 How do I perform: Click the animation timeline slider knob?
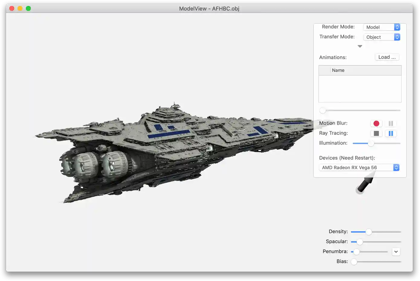pyautogui.click(x=323, y=110)
